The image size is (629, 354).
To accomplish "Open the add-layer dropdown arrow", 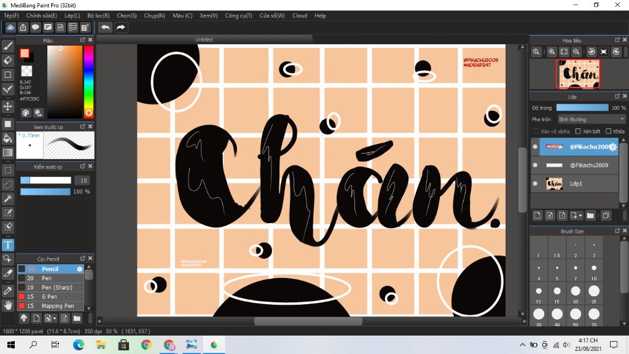I will [580, 216].
